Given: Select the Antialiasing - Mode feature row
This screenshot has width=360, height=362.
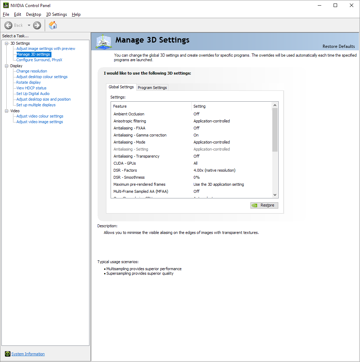Looking at the screenshot, I should (191, 142).
